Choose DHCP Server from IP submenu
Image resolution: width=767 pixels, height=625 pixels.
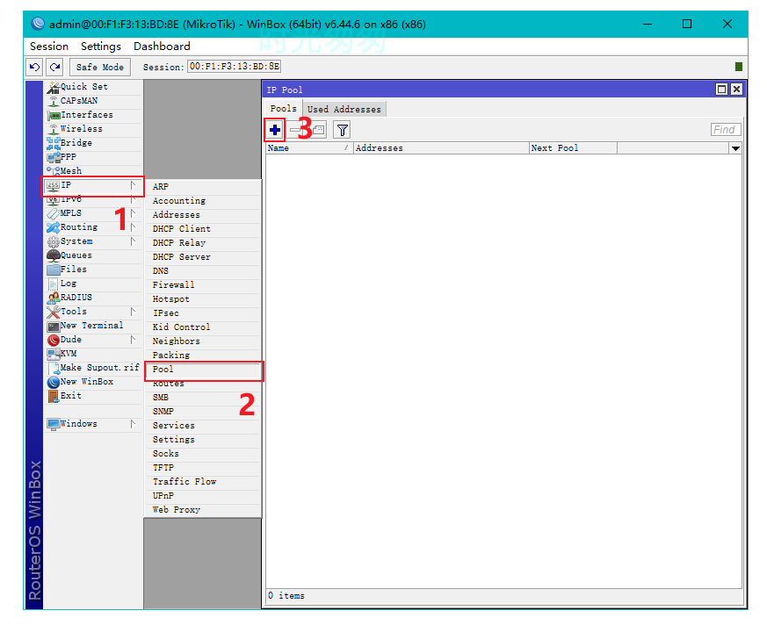pos(203,257)
